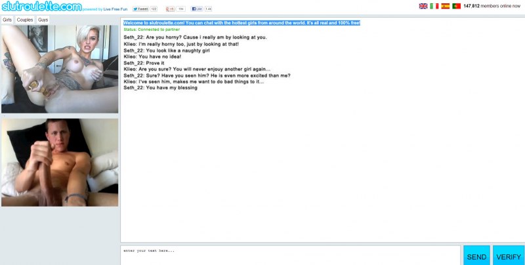Click the tweet count bubble showing 122
The height and width of the screenshot is (265, 525).
[154, 9]
